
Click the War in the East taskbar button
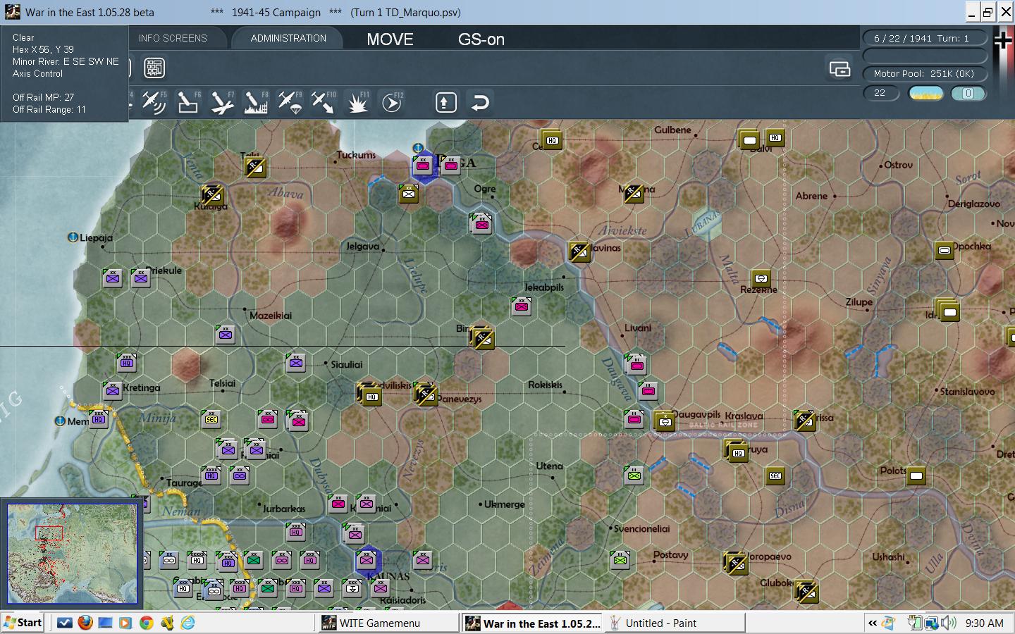coord(533,623)
